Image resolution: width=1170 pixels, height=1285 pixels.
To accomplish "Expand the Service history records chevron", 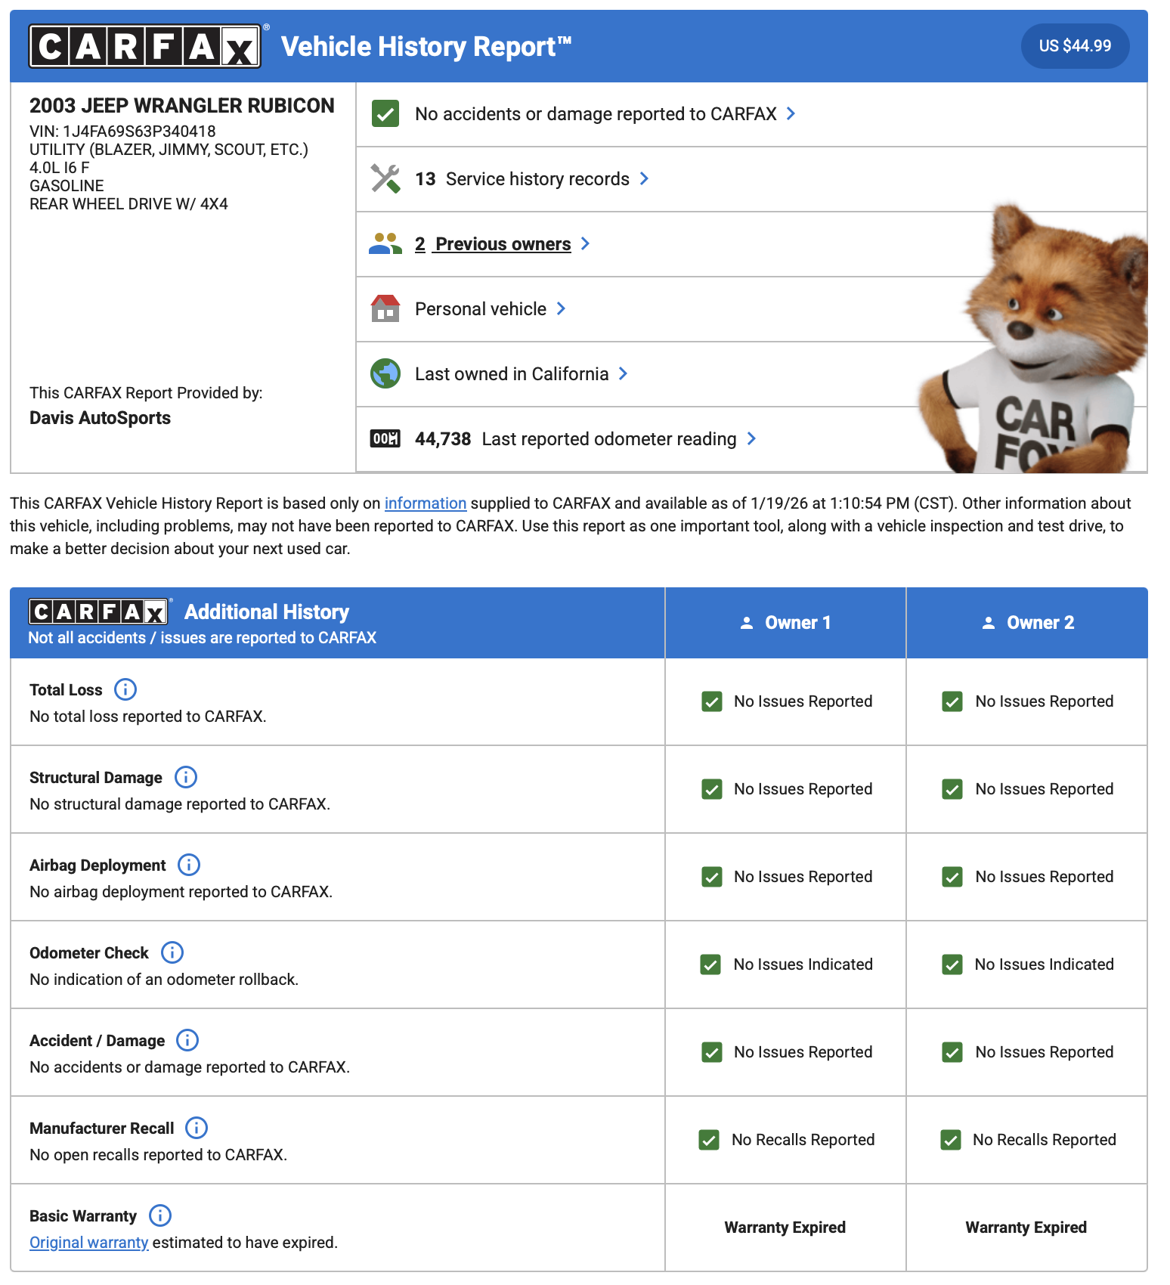I will coord(644,178).
